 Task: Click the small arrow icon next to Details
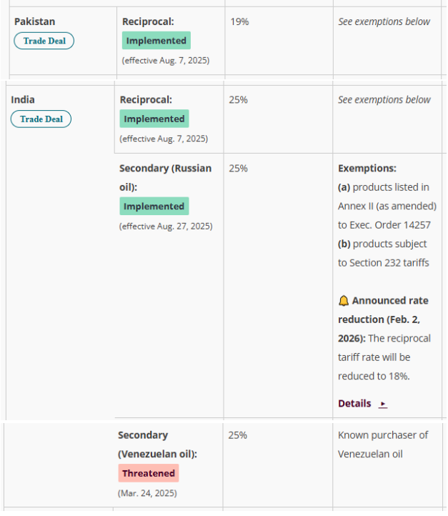[x=383, y=404]
